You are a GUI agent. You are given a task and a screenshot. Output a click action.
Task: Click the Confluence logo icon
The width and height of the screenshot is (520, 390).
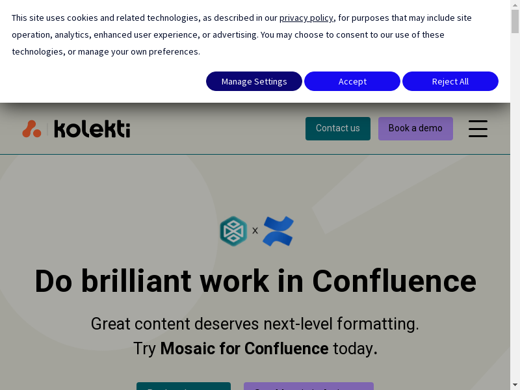tap(278, 231)
